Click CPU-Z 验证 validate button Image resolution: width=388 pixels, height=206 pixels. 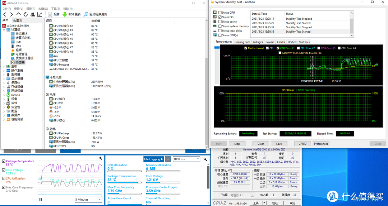[275, 203]
